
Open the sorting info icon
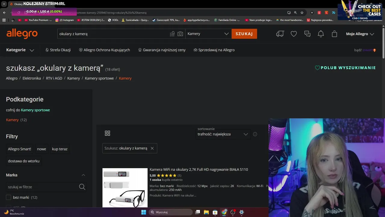255,134
